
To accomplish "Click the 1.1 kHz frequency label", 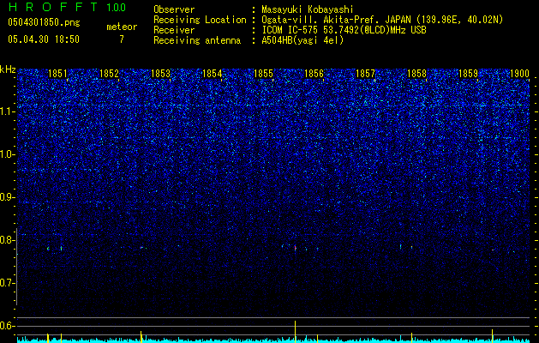I will (x=7, y=112).
